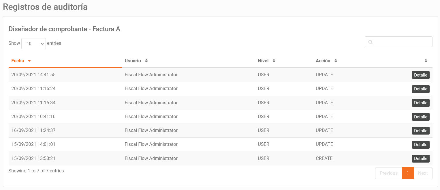Go to pagination page 1
The height and width of the screenshot is (190, 440).
(408, 173)
